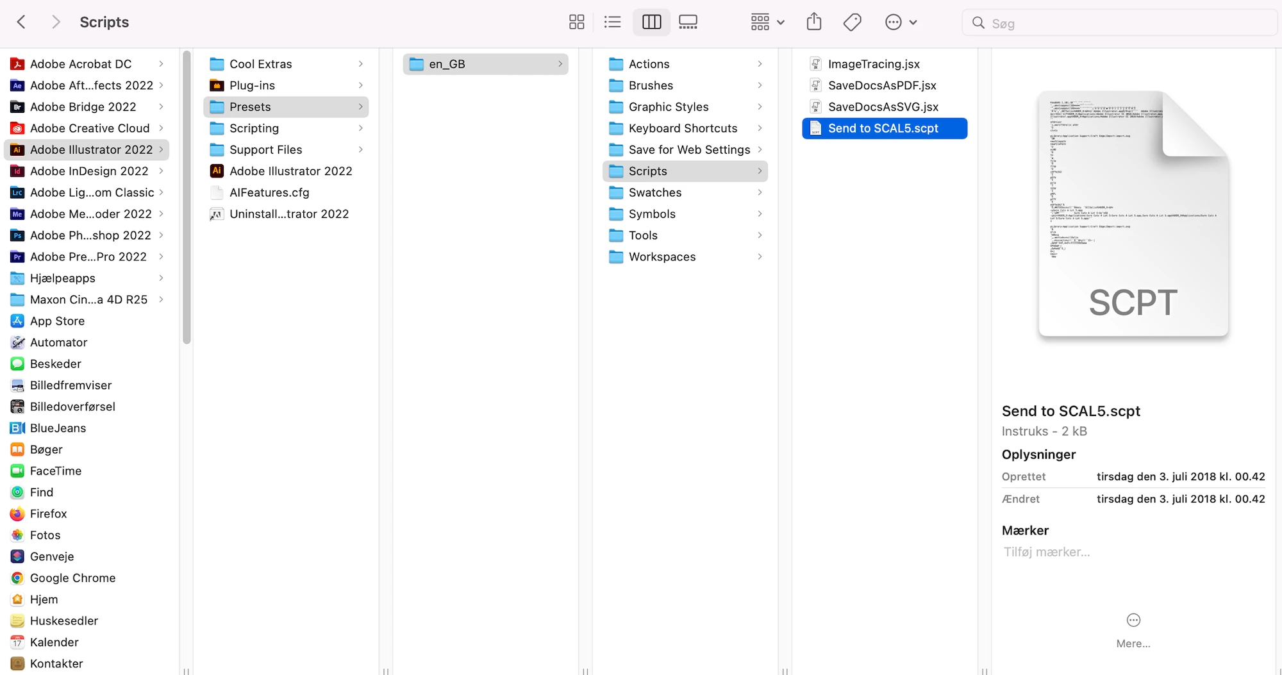Switch to gallery view
Viewport: 1282px width, 675px height.
pyautogui.click(x=688, y=22)
